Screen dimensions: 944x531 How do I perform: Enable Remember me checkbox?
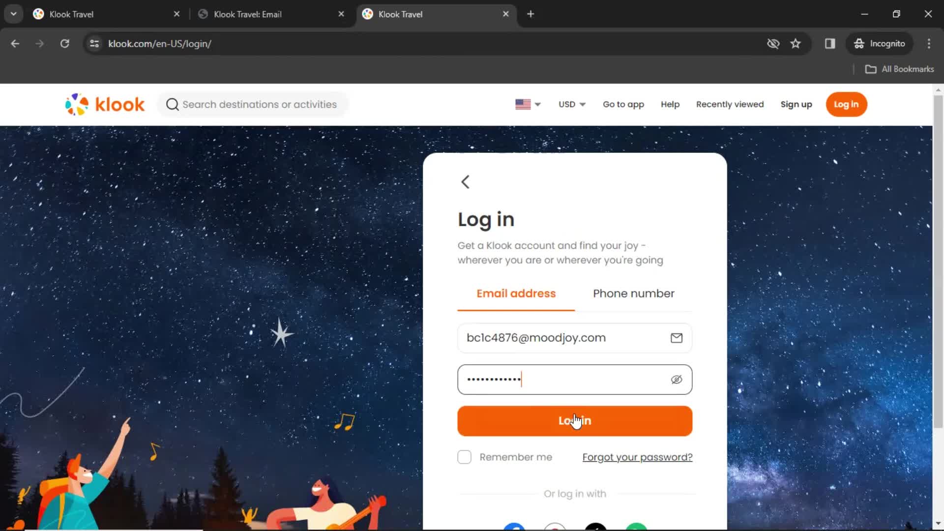[464, 457]
